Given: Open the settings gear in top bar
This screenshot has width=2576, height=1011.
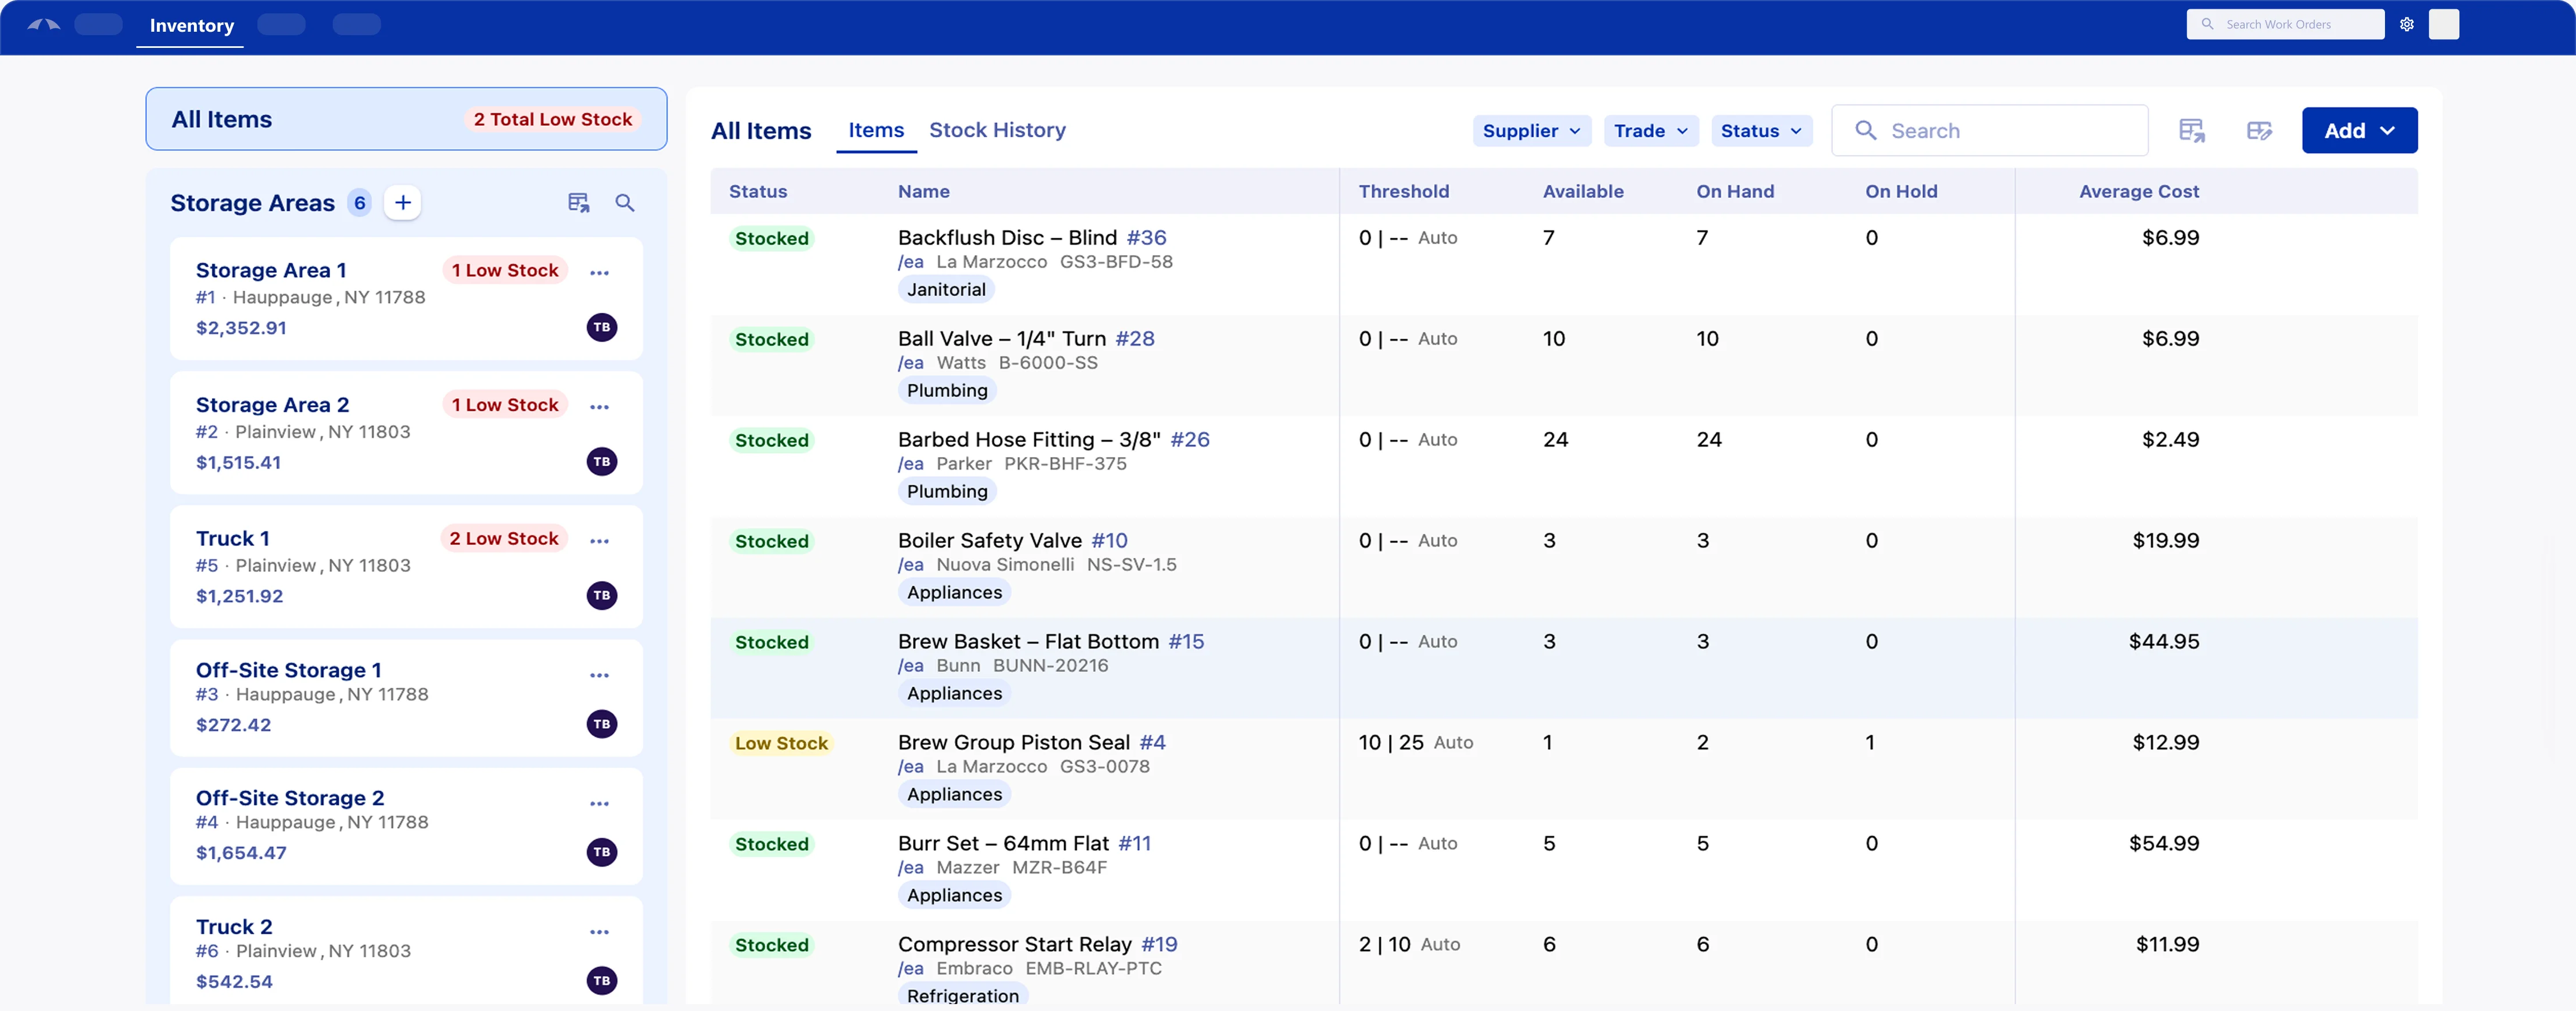Looking at the screenshot, I should [2406, 24].
